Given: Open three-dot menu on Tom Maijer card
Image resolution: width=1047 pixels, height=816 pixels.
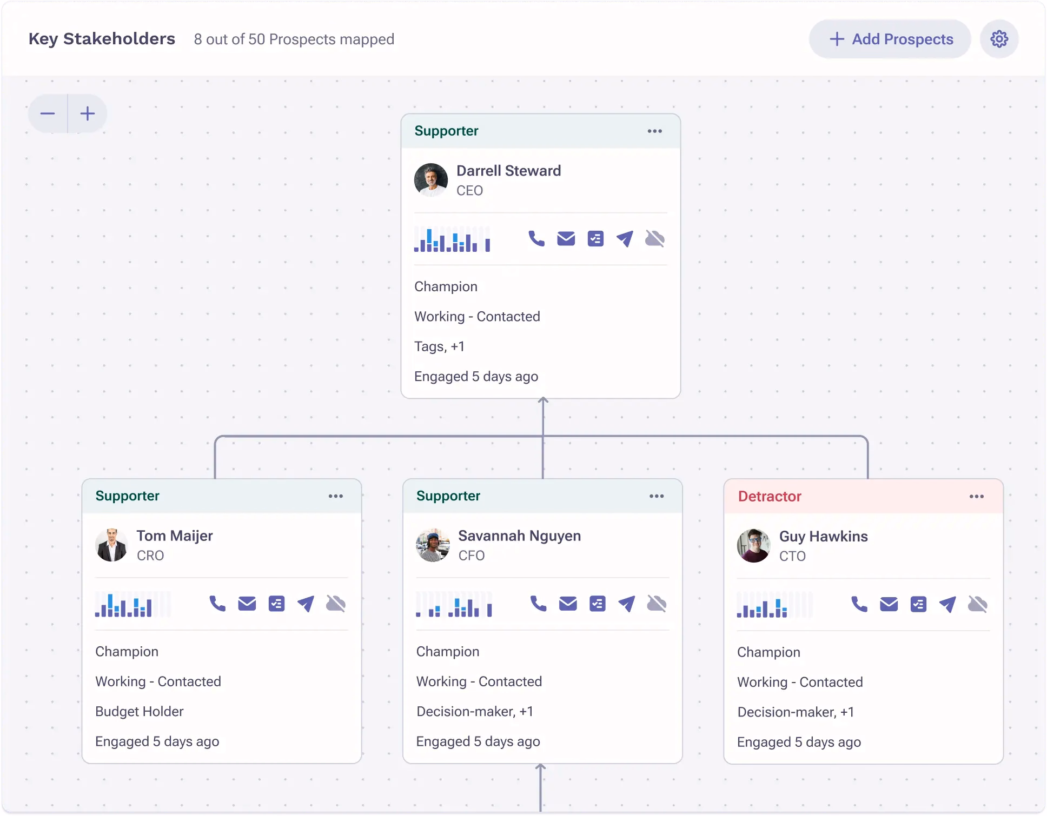Looking at the screenshot, I should coord(335,496).
